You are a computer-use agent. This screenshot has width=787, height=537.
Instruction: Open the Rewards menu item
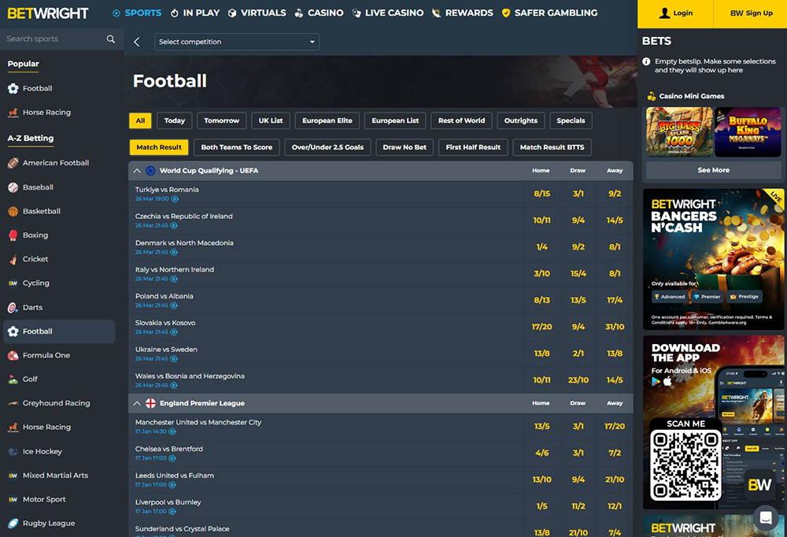click(462, 13)
